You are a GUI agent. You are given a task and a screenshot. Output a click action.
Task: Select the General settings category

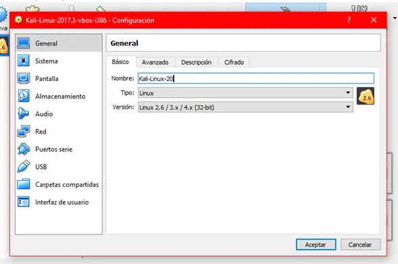(59, 43)
